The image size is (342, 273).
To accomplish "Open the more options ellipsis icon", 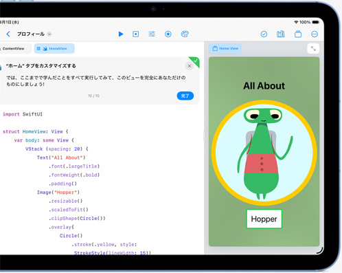I will click(x=315, y=34).
